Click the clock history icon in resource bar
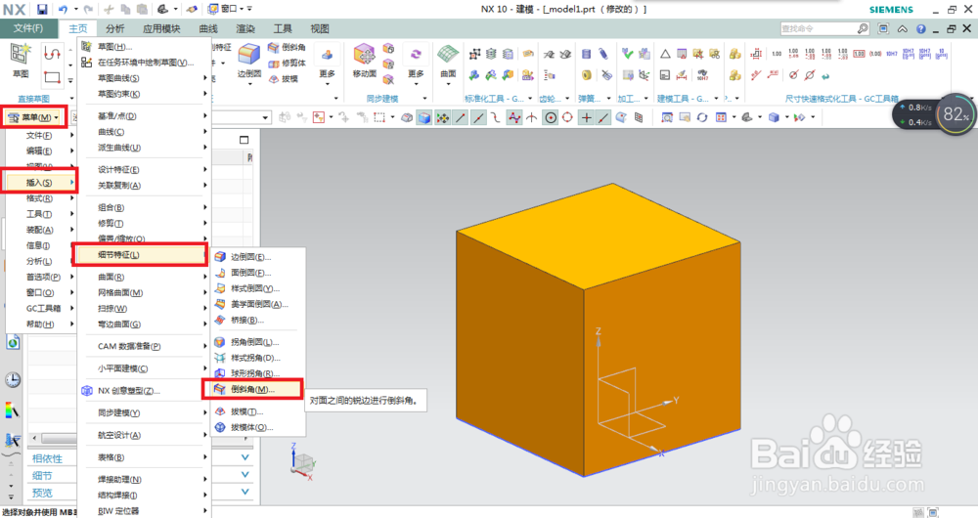 tap(13, 379)
